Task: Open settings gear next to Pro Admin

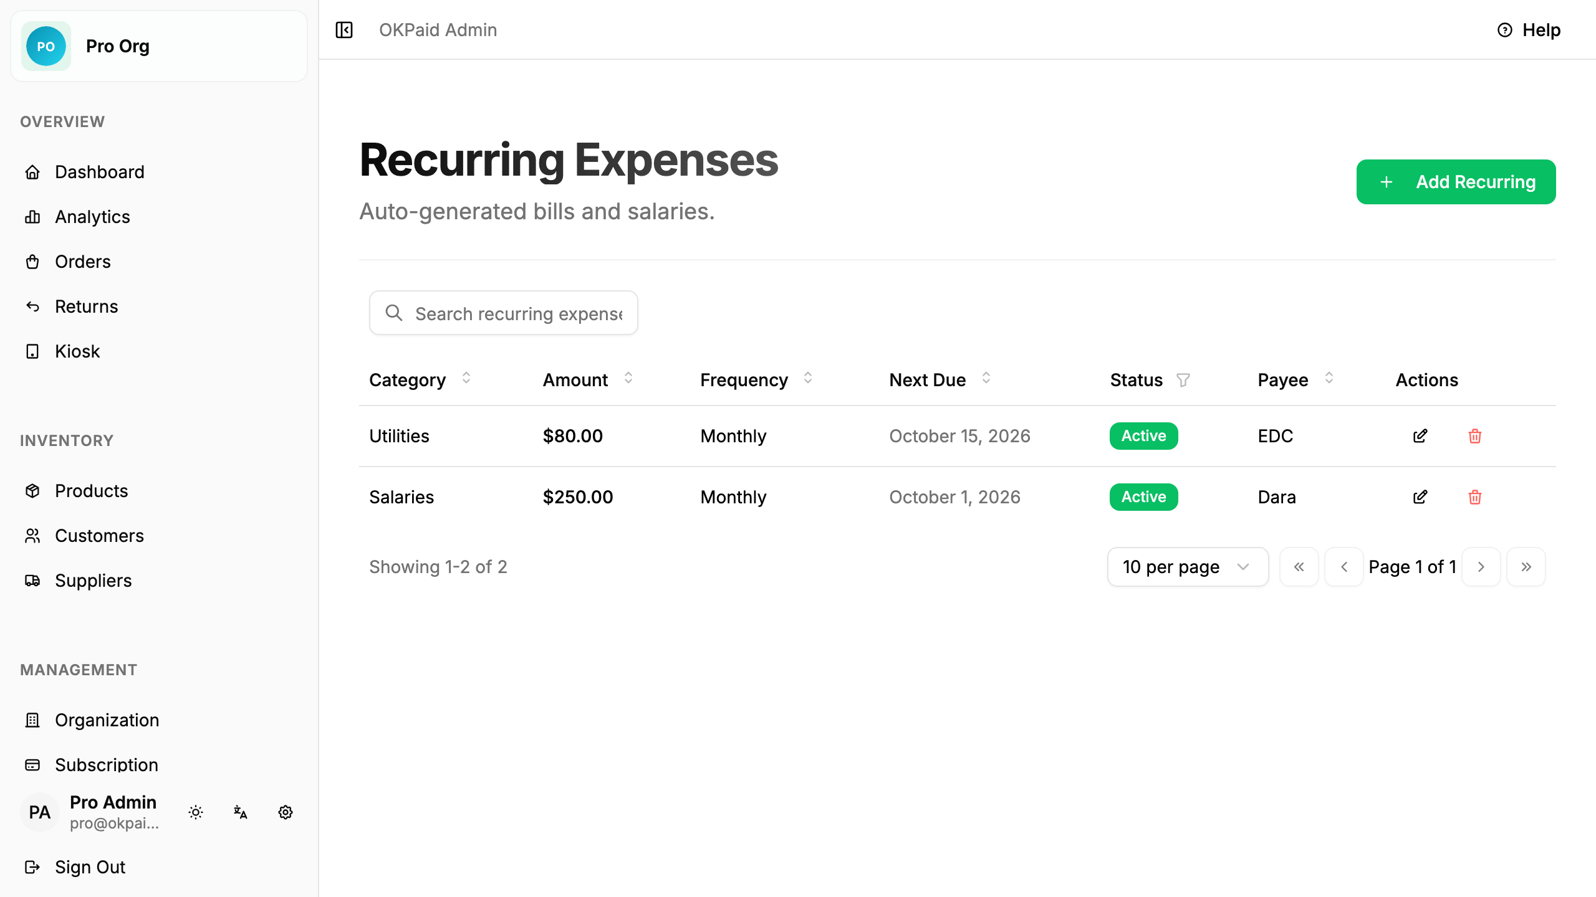Action: (286, 812)
